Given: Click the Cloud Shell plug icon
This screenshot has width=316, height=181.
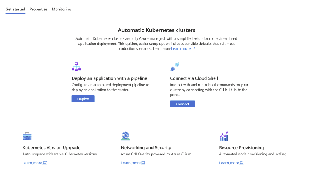Looking at the screenshot, I should point(175,67).
